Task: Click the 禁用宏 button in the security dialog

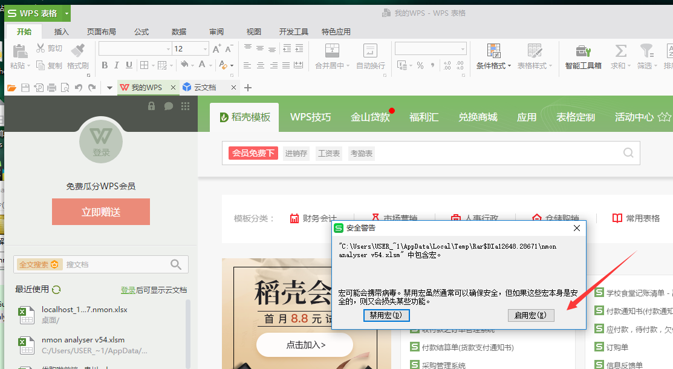Action: (386, 315)
